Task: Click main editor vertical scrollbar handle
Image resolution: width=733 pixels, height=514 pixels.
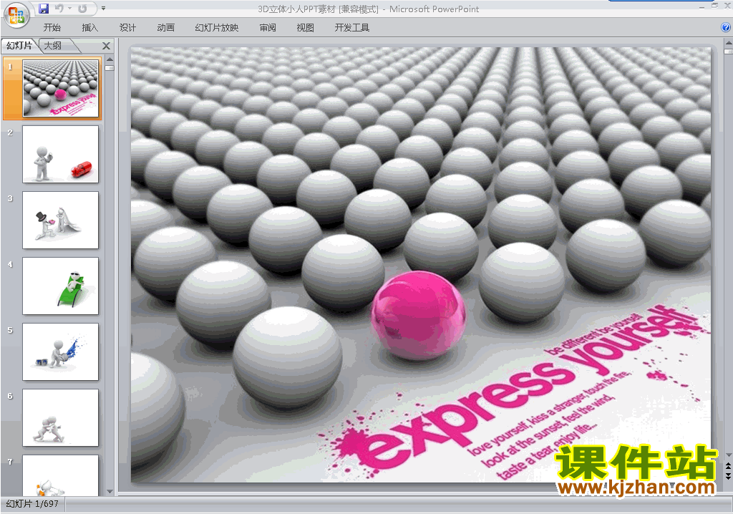Action: (728, 51)
